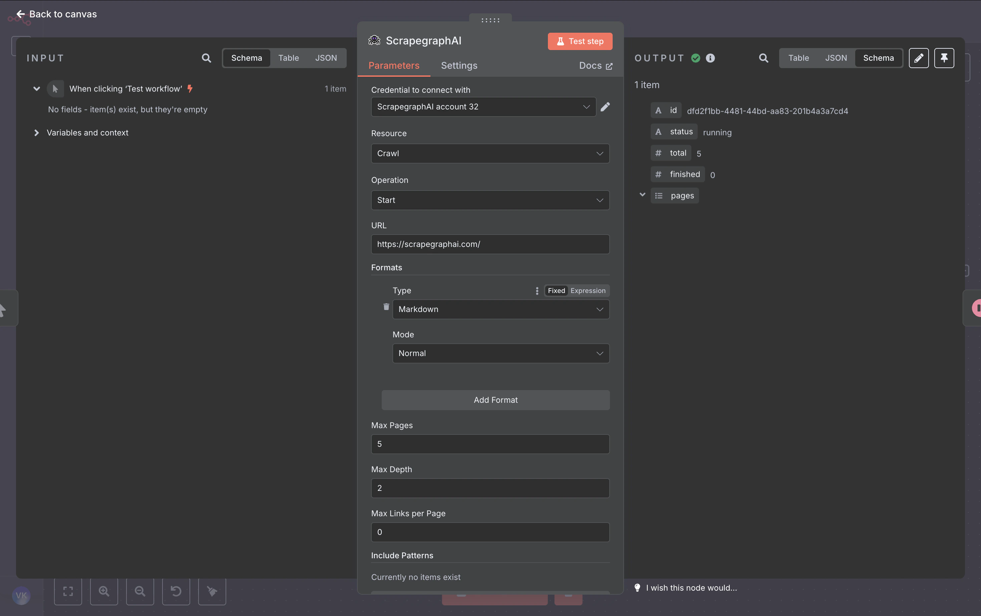Open the credential account dropdown
This screenshot has width=981, height=616.
point(483,107)
